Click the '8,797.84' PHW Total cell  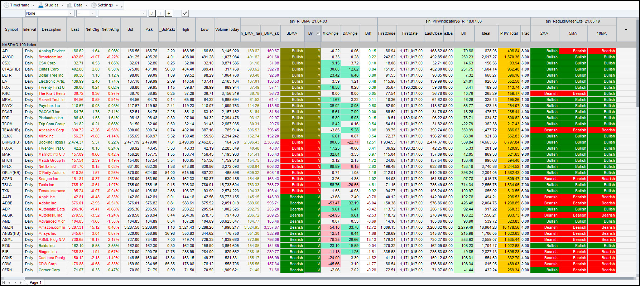pyautogui.click(x=509, y=142)
